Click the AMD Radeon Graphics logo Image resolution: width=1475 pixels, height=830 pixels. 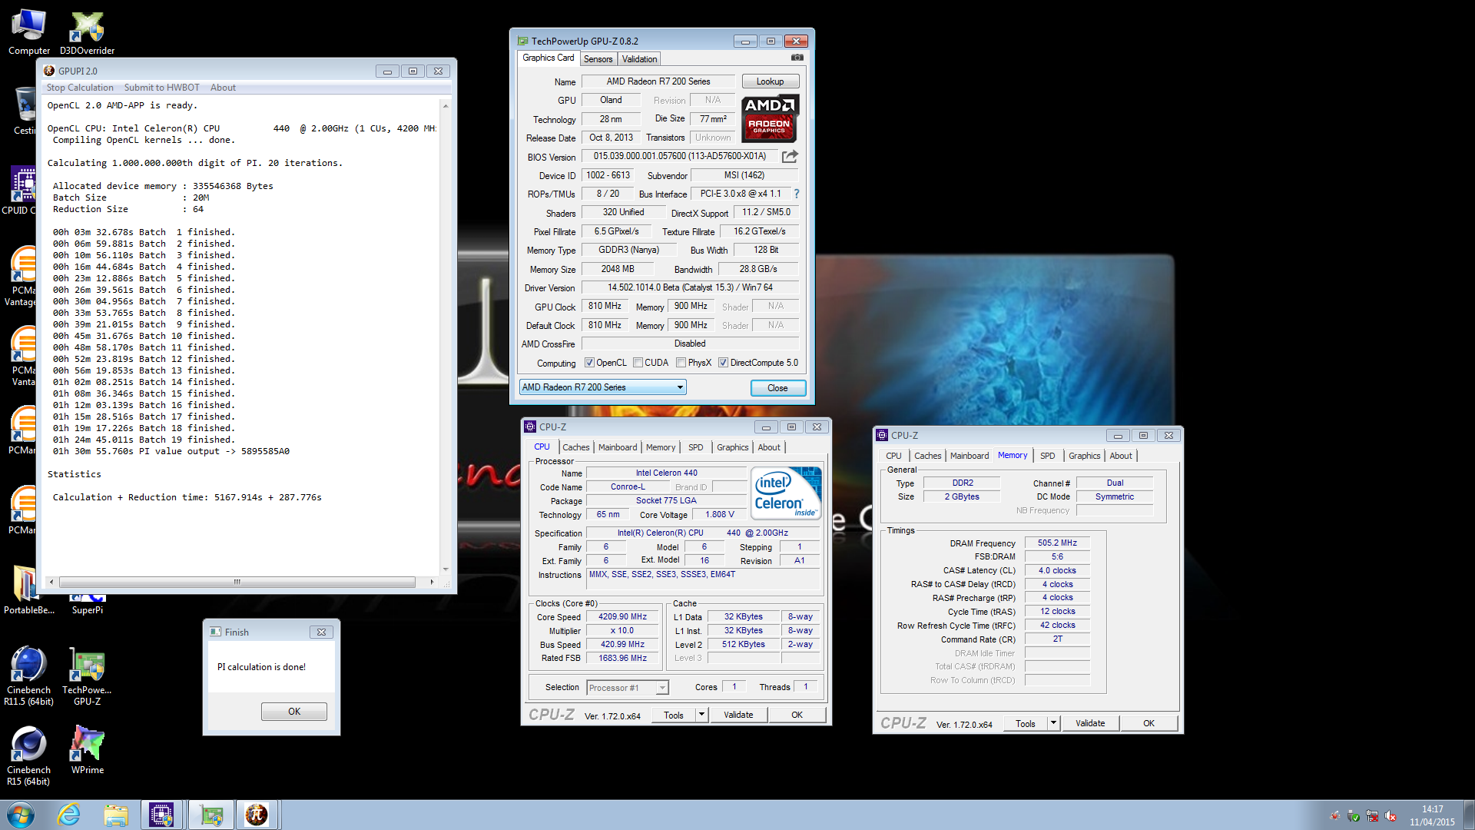pos(771,118)
